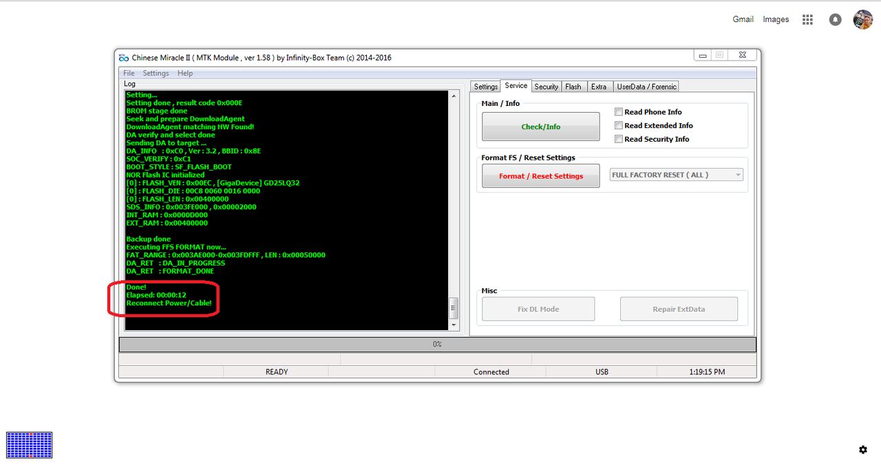Click the Chinese Miracle II title bar icon

[x=124, y=58]
